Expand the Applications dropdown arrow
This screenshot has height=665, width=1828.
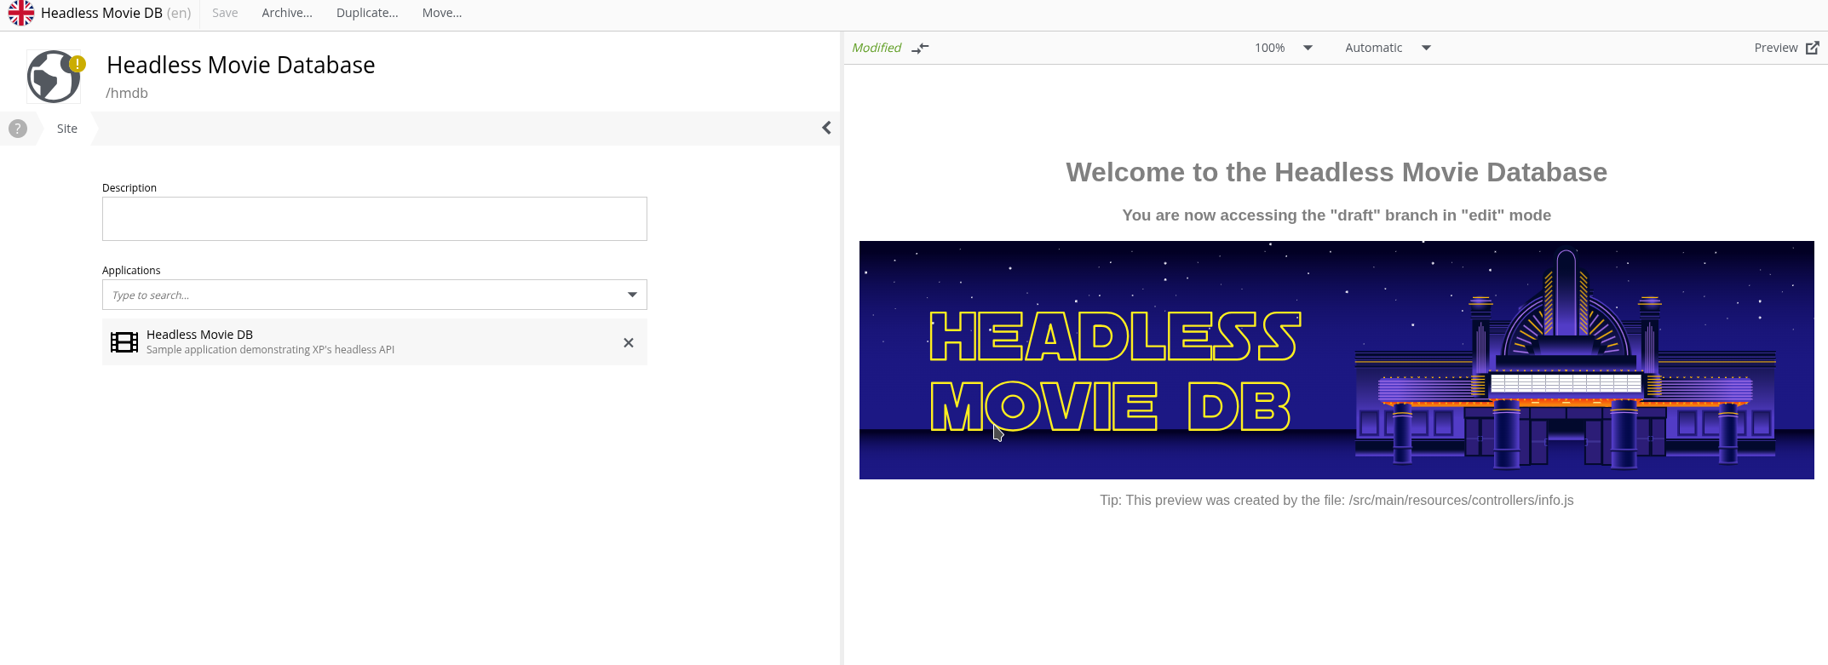[632, 295]
